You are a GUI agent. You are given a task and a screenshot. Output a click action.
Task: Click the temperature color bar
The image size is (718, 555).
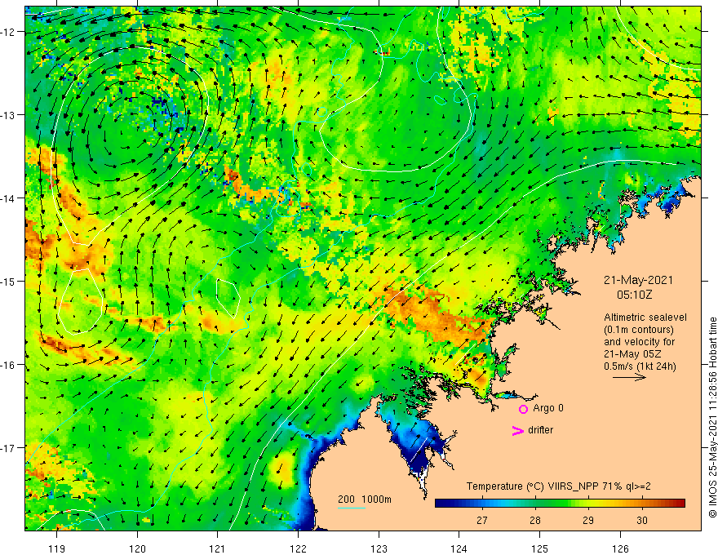pos(560,503)
